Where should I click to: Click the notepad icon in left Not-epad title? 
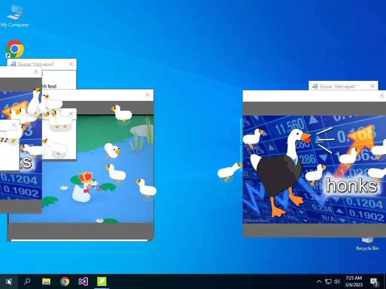(13, 64)
